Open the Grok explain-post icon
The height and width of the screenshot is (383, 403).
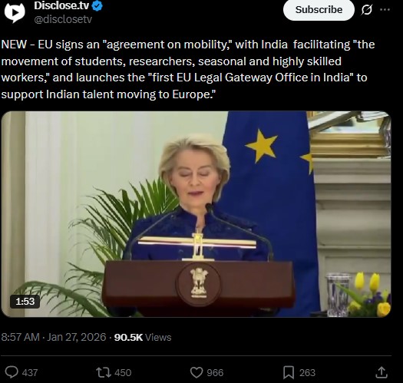[x=366, y=10]
